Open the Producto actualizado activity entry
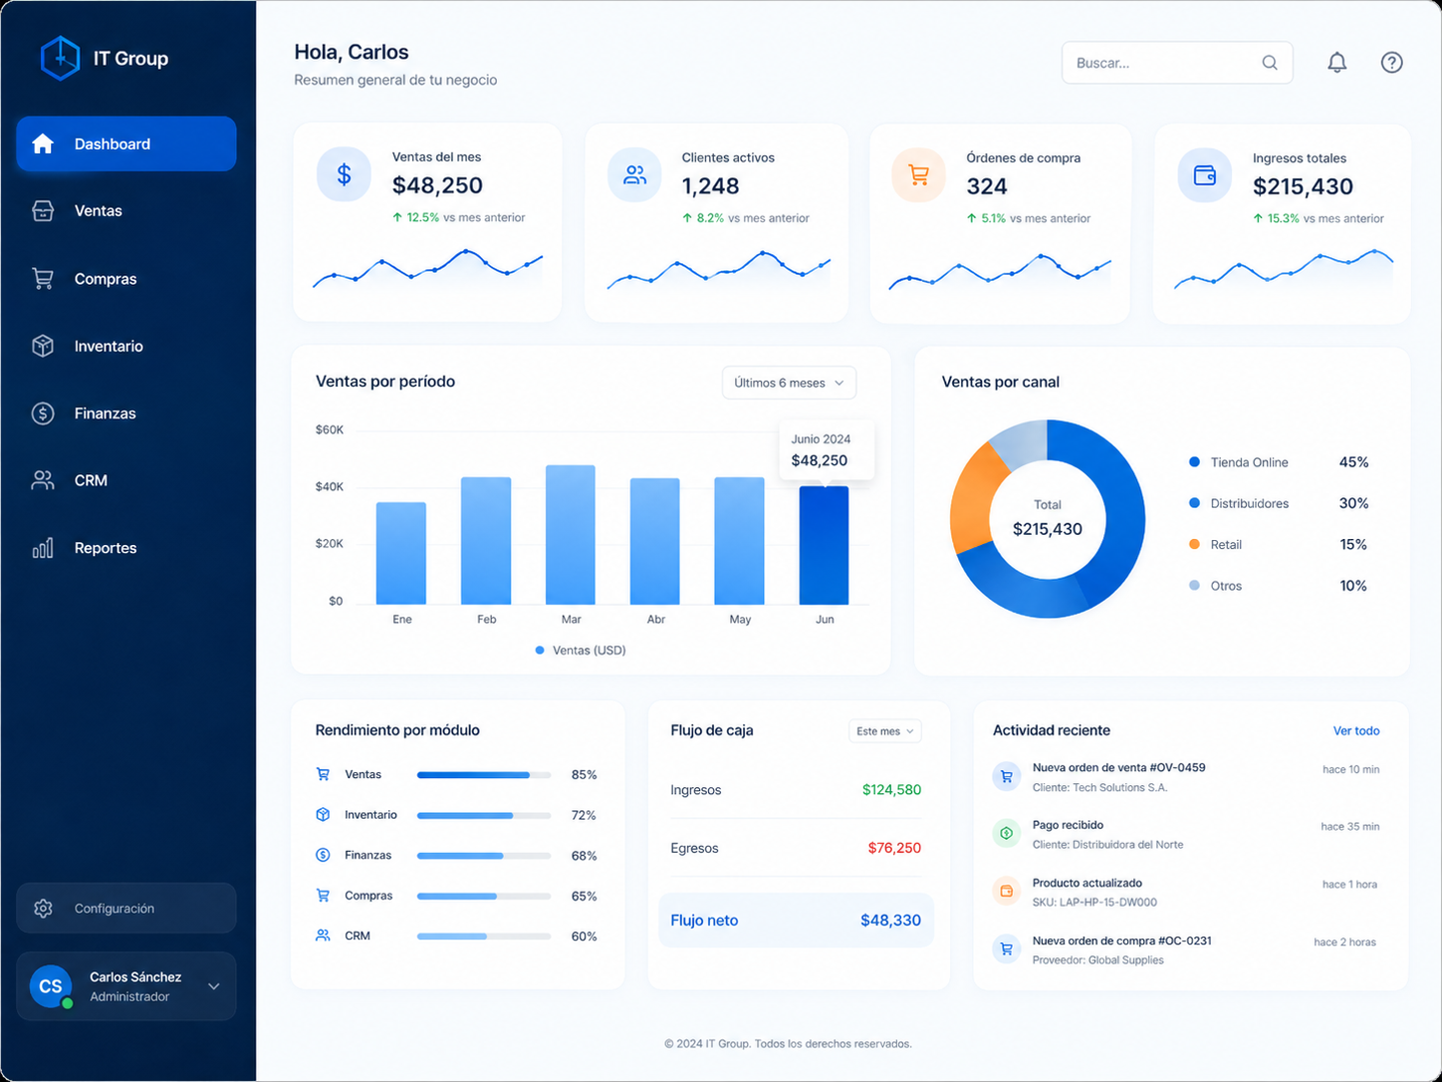Image resolution: width=1442 pixels, height=1082 pixels. [x=1186, y=892]
